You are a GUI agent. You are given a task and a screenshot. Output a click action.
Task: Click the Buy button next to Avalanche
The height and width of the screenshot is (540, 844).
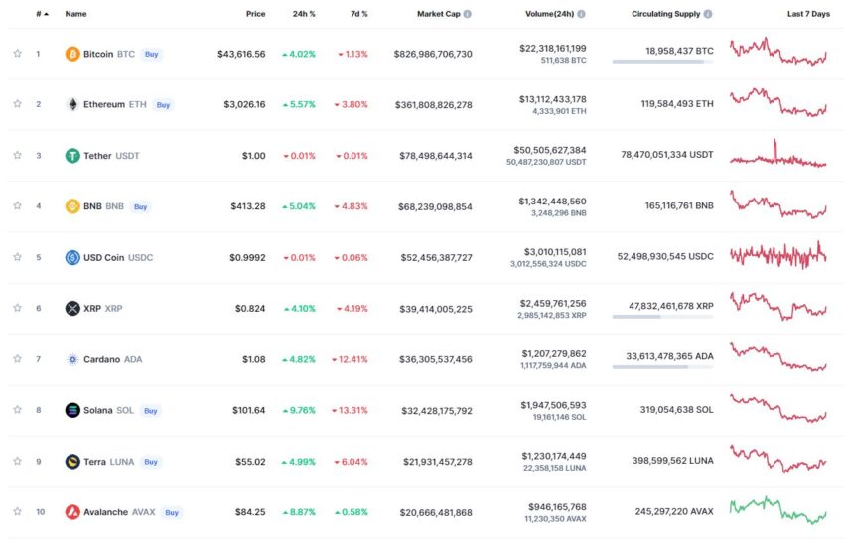click(x=172, y=512)
